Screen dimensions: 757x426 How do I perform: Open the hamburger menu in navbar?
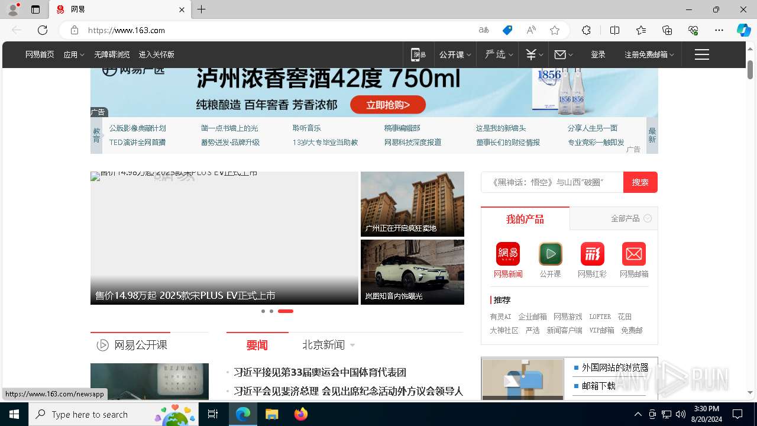[702, 54]
